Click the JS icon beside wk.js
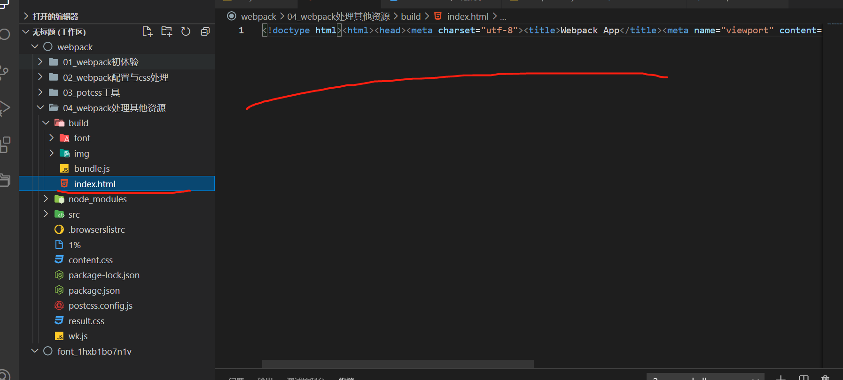Viewport: 843px width, 380px height. tap(59, 336)
